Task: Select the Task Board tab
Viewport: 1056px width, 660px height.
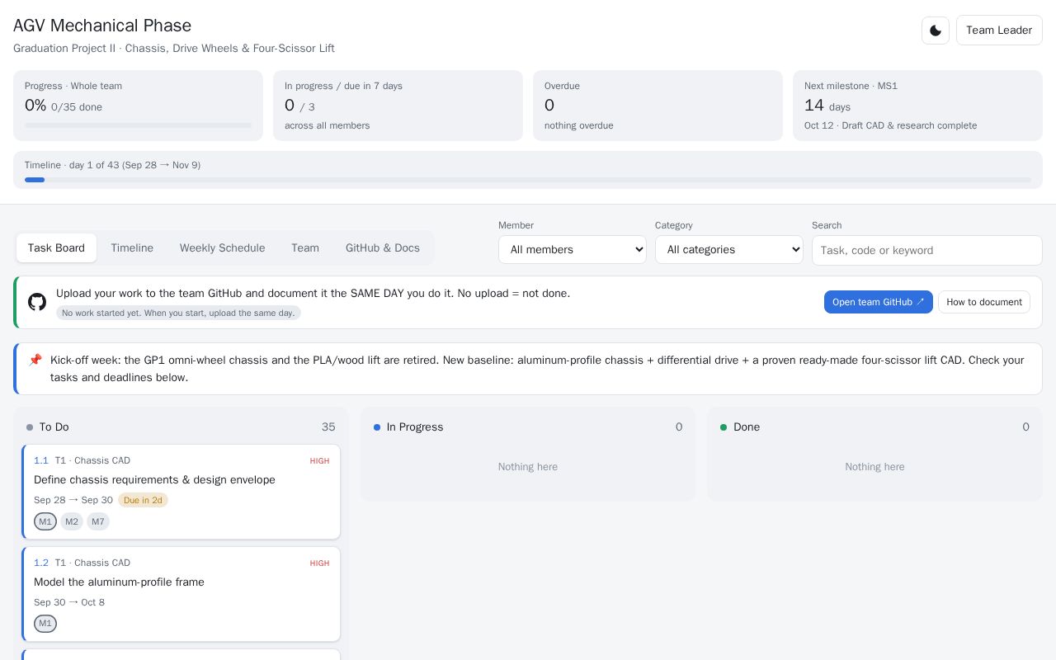Action: (x=56, y=247)
